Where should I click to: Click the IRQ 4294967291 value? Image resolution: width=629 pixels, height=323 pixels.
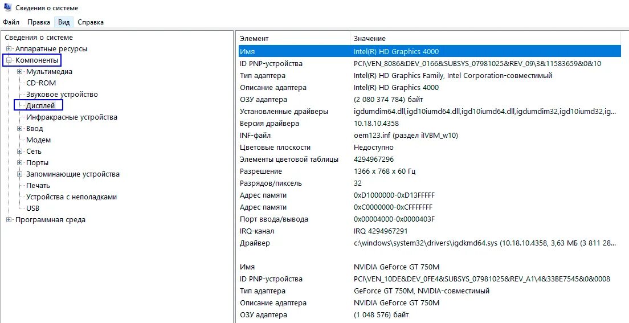click(381, 231)
